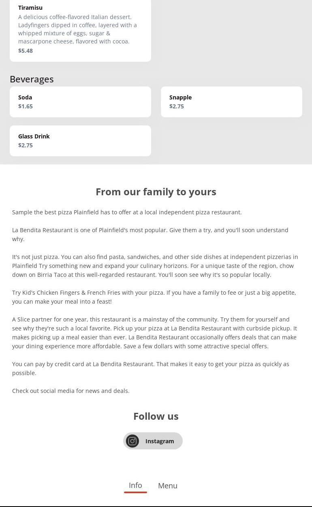The height and width of the screenshot is (507, 312).
Task: Click the Beverages section heading
Action: click(x=32, y=79)
